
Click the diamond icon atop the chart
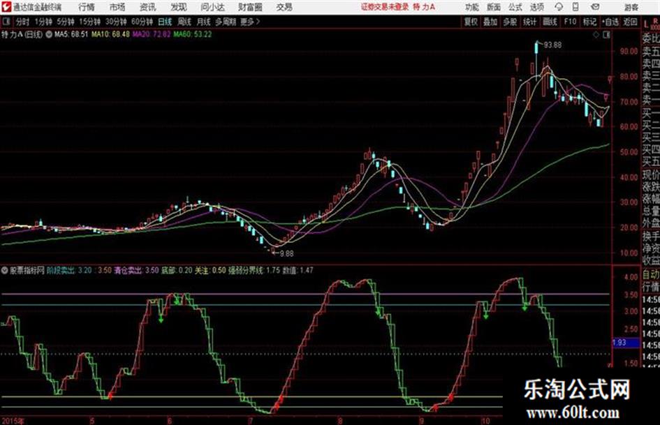tap(596, 35)
